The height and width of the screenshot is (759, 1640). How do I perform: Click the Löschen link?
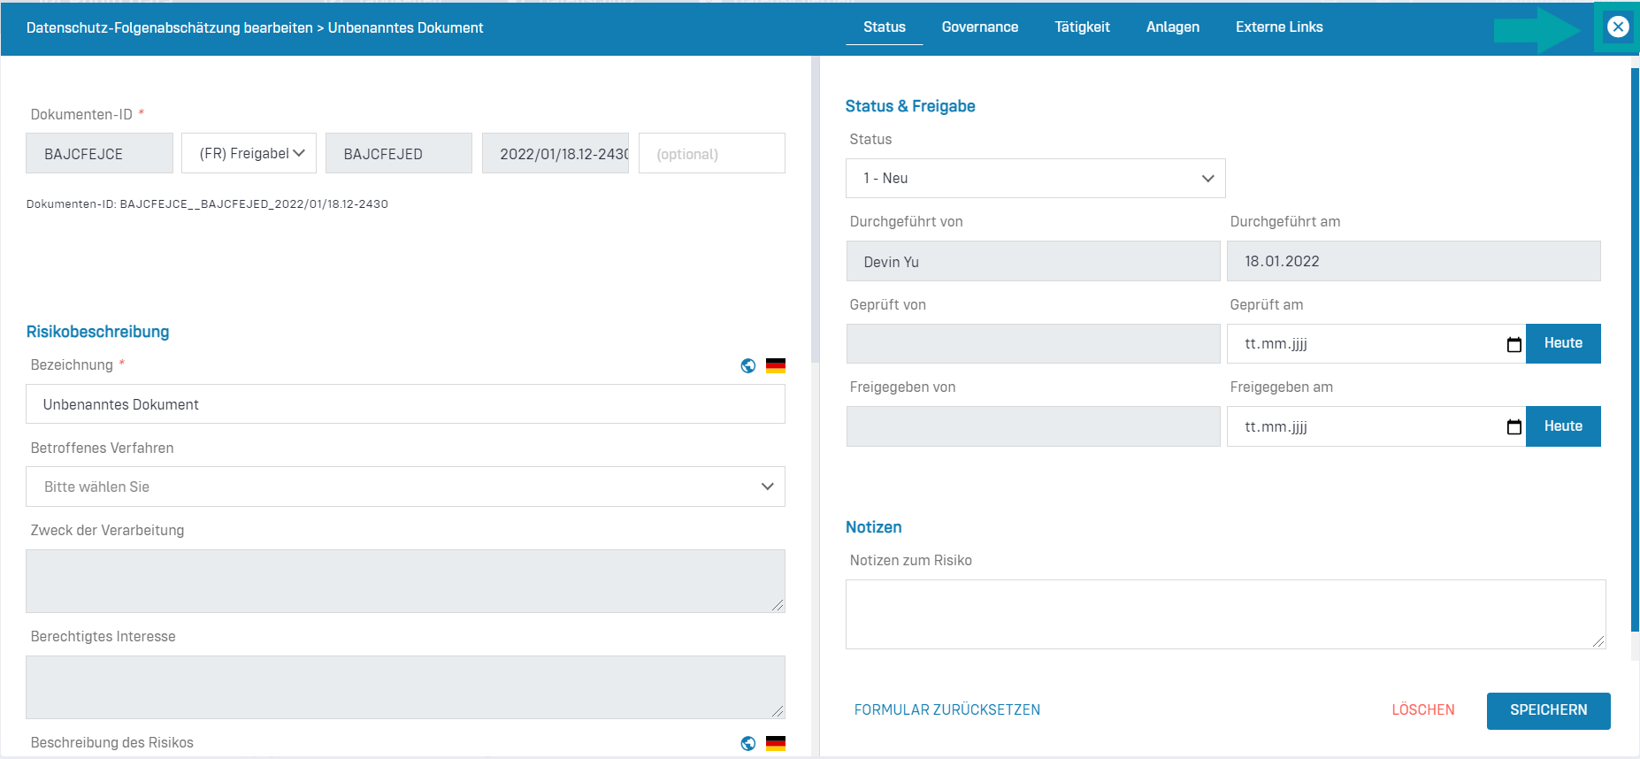coord(1422,710)
